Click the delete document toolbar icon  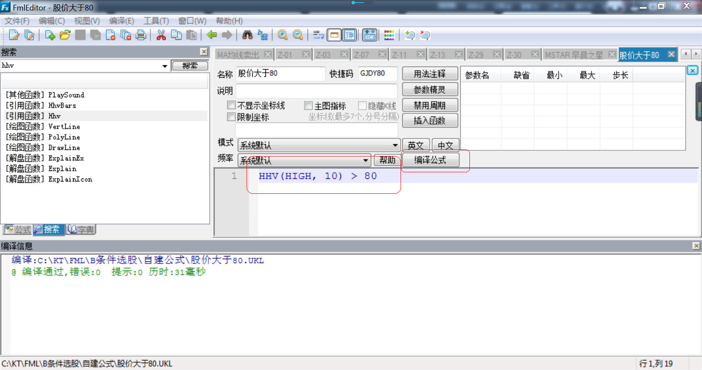pyautogui.click(x=111, y=35)
